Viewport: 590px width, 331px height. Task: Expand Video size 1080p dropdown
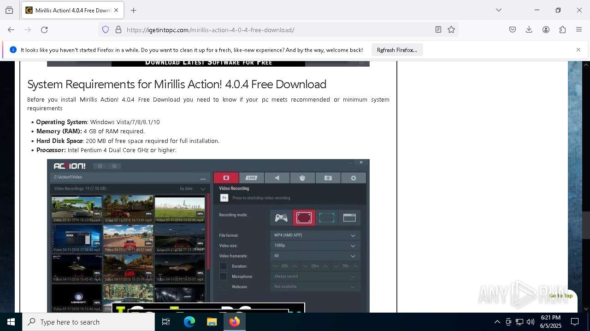click(315, 245)
